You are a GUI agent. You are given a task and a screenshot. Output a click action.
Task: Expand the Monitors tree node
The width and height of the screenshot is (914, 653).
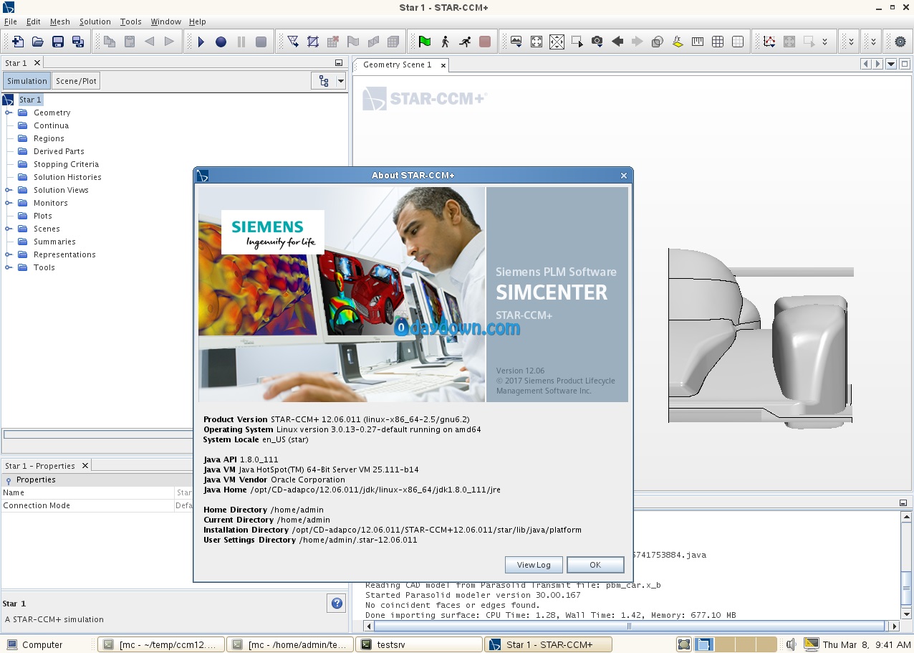(9, 203)
